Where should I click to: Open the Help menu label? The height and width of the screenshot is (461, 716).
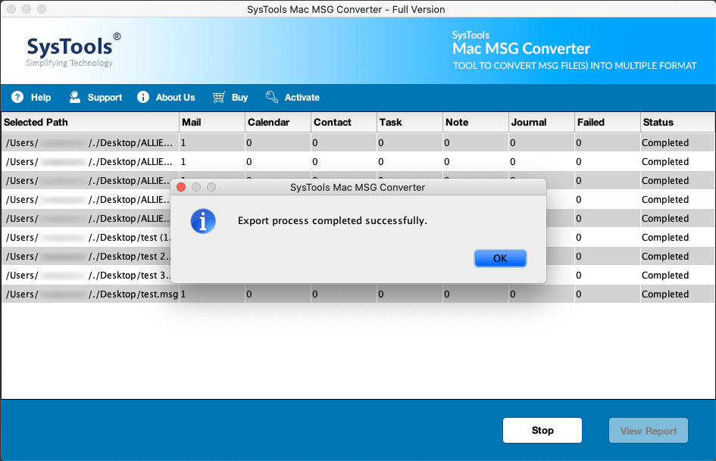[41, 97]
